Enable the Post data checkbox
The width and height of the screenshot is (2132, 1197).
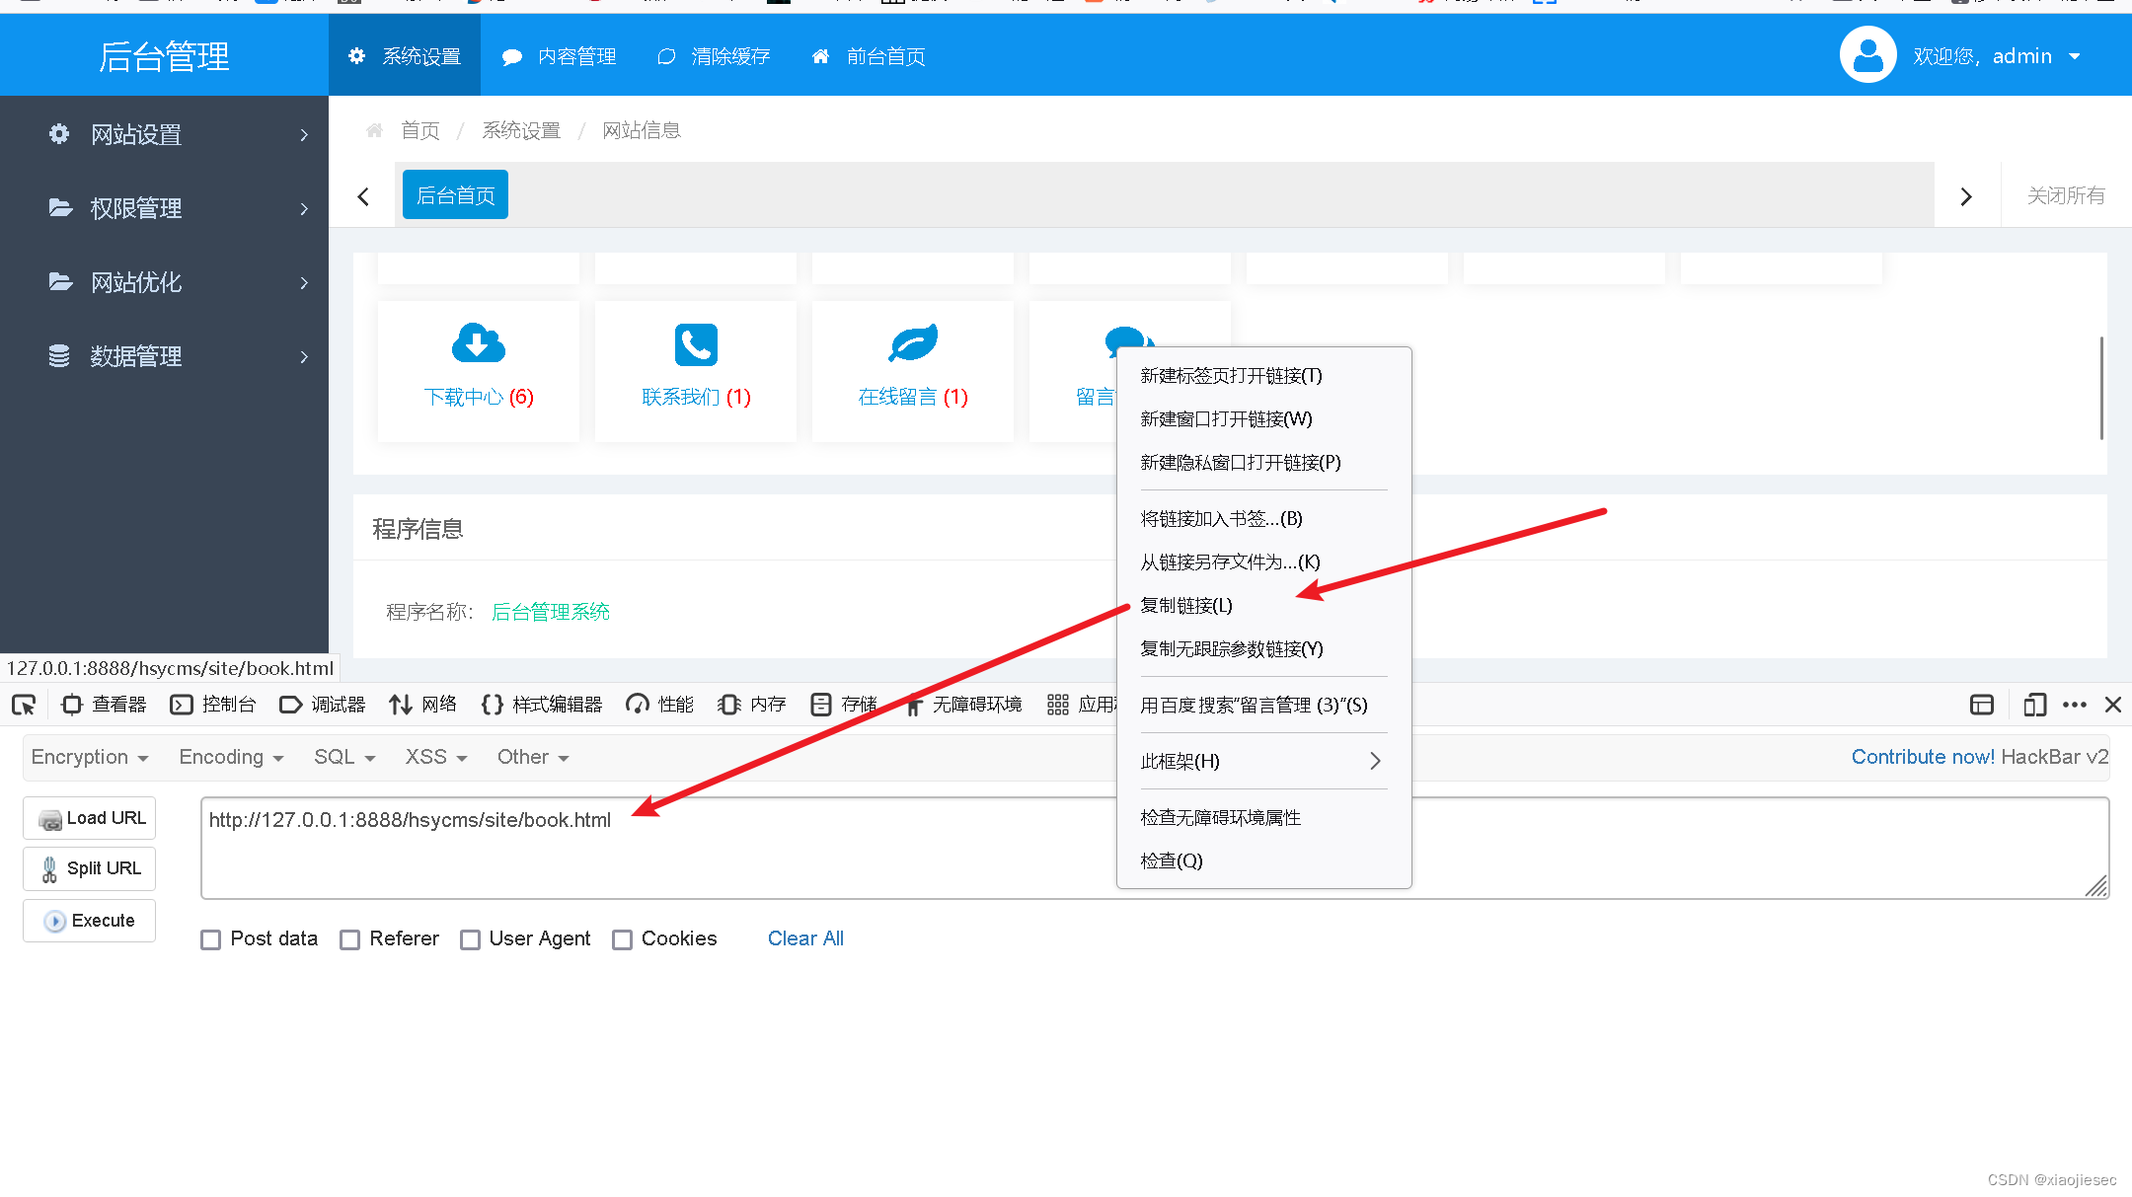(210, 939)
